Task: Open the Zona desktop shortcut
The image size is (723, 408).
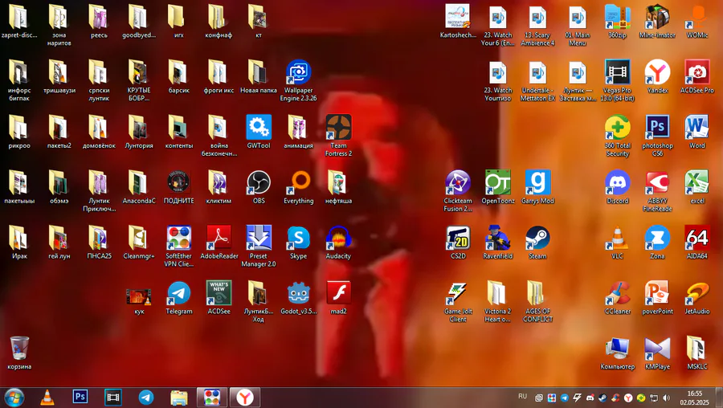Action: [657, 238]
